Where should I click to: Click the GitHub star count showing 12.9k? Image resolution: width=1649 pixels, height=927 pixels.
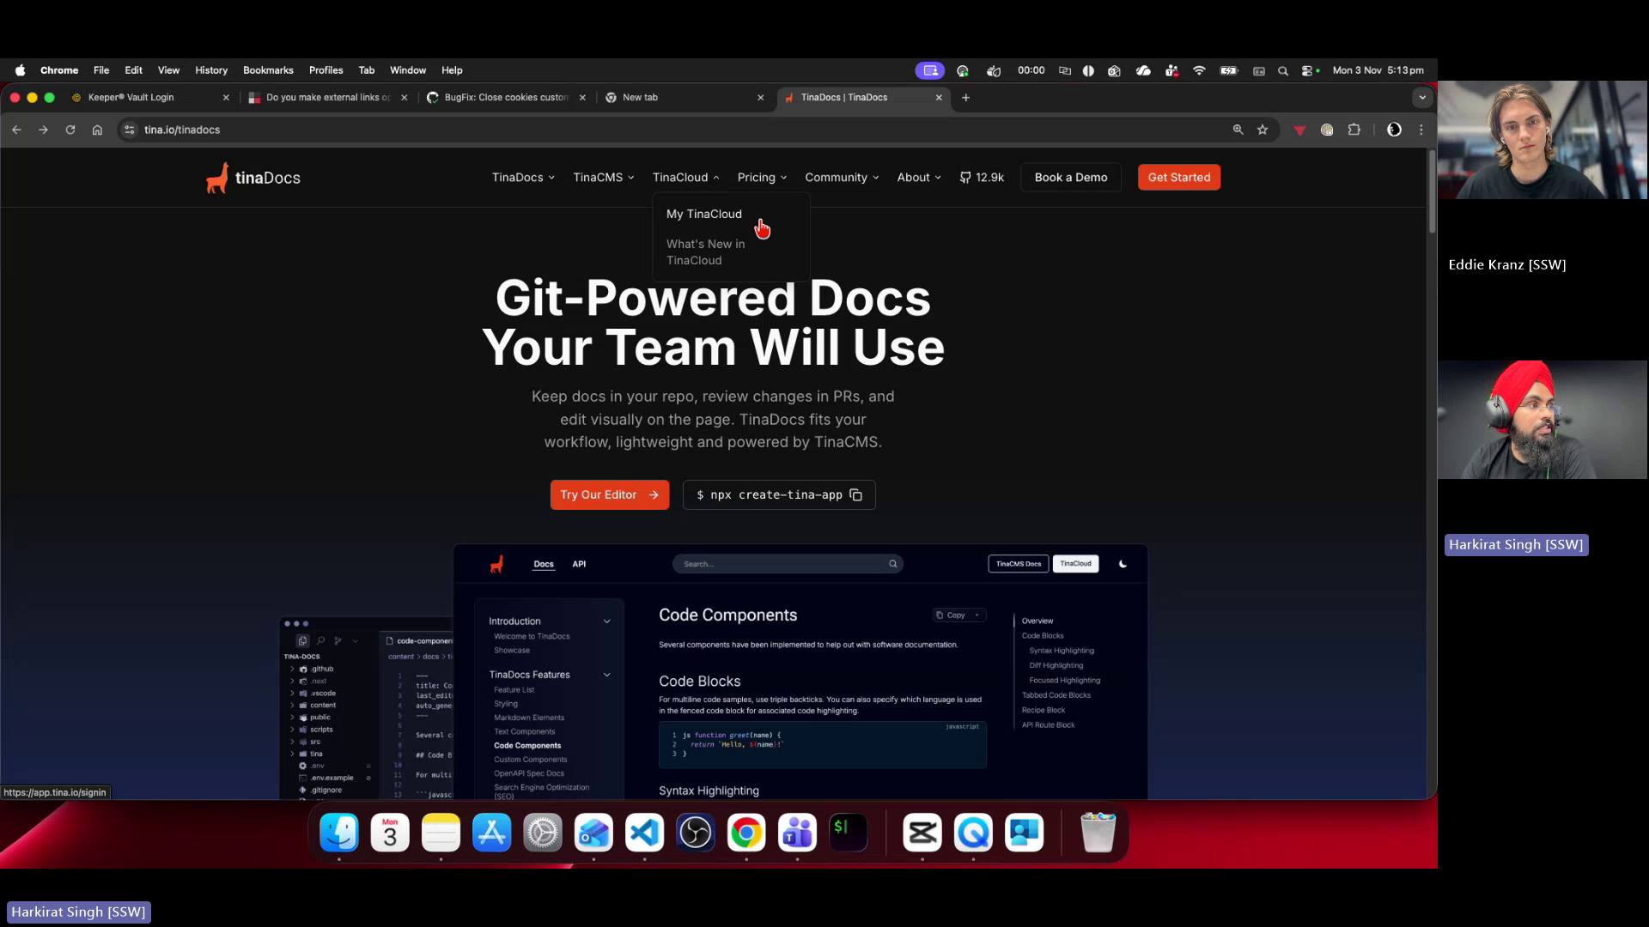[x=982, y=177]
